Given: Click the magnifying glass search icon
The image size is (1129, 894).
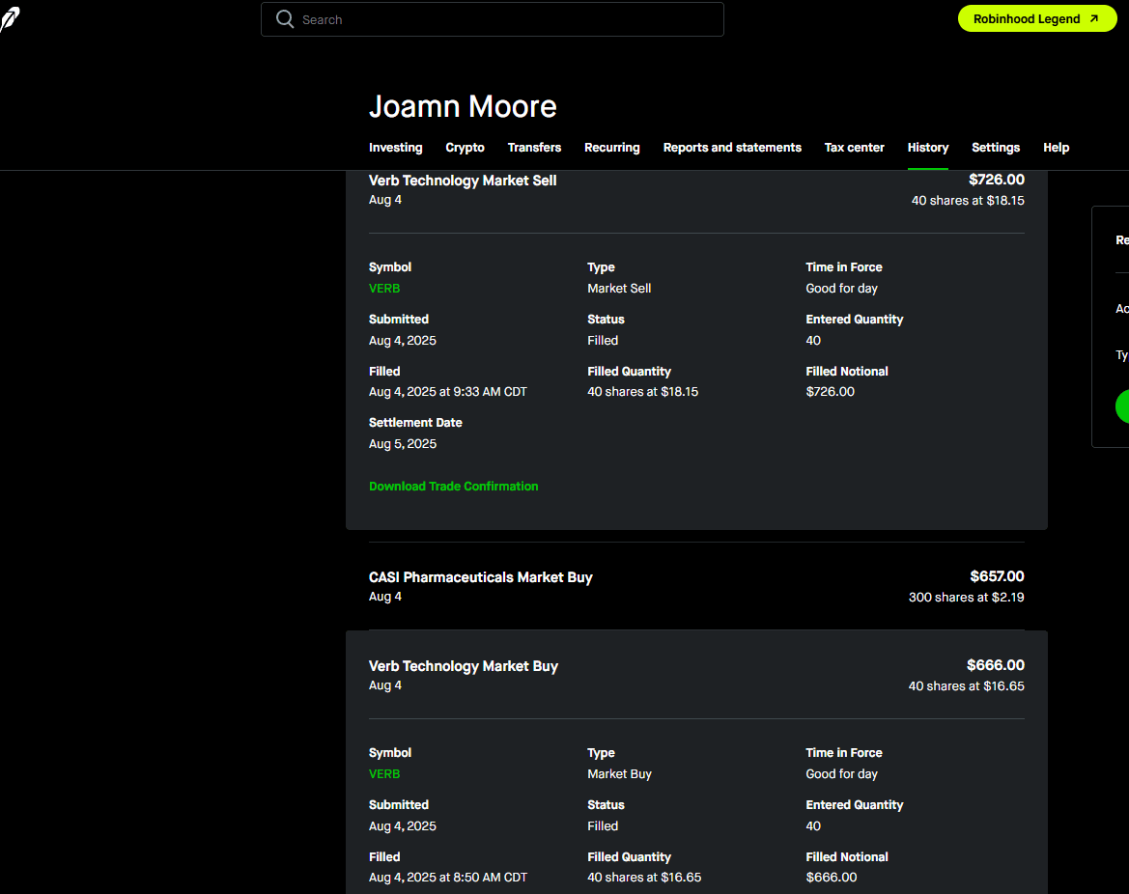Looking at the screenshot, I should [x=285, y=19].
